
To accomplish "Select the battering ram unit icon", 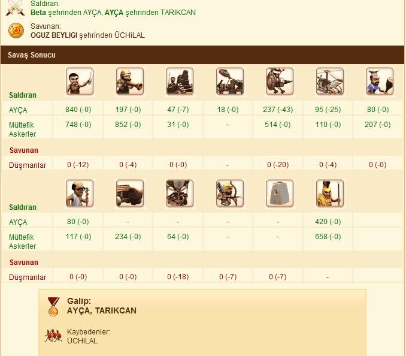I will [180, 82].
